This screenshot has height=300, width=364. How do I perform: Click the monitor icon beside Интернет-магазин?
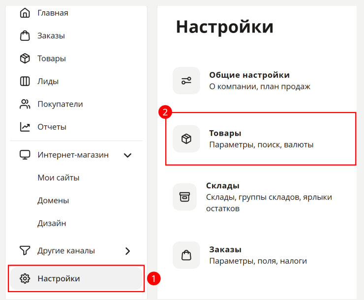25,155
